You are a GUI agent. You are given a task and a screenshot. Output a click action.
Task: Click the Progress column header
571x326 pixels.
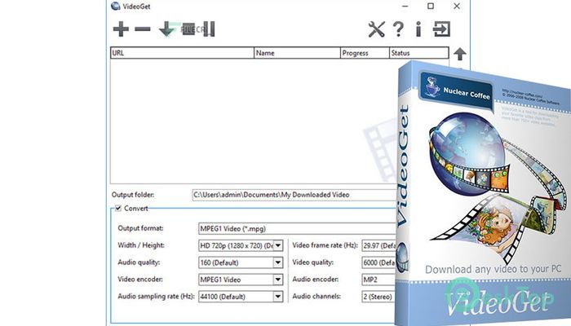point(365,53)
